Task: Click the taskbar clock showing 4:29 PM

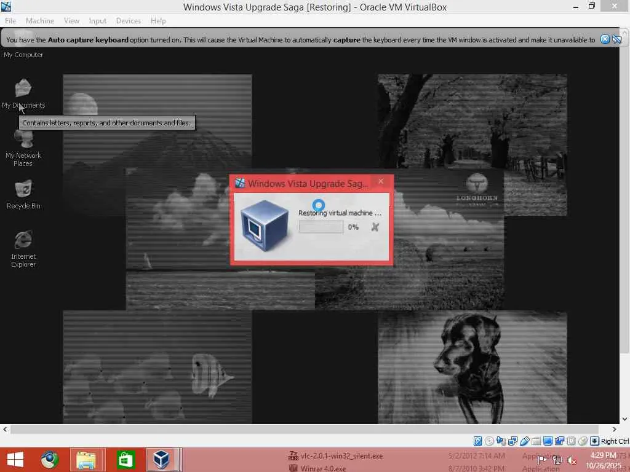Action: click(603, 460)
